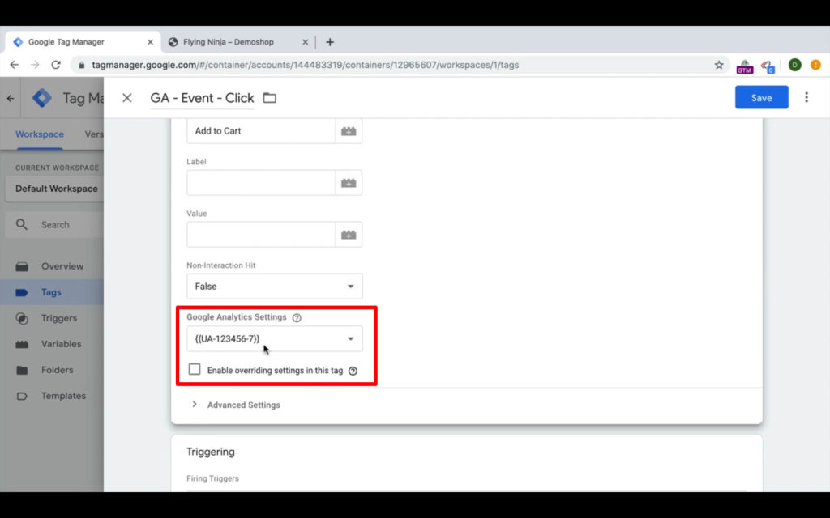Close the GA - Event - Click tag editor
The height and width of the screenshot is (518, 830).
point(127,98)
